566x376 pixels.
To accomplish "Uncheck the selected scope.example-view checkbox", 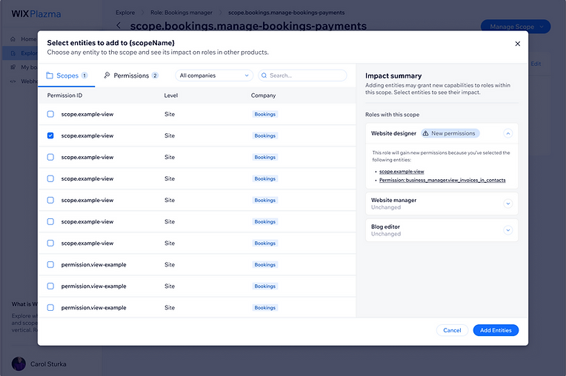I will [x=50, y=135].
